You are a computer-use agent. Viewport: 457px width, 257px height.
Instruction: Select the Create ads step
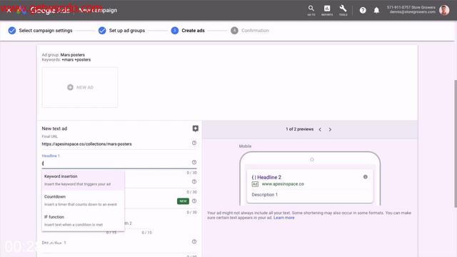pyautogui.click(x=188, y=30)
